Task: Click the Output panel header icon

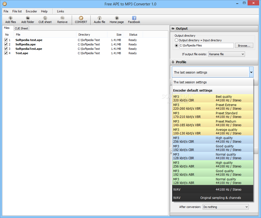Action: click(x=173, y=28)
